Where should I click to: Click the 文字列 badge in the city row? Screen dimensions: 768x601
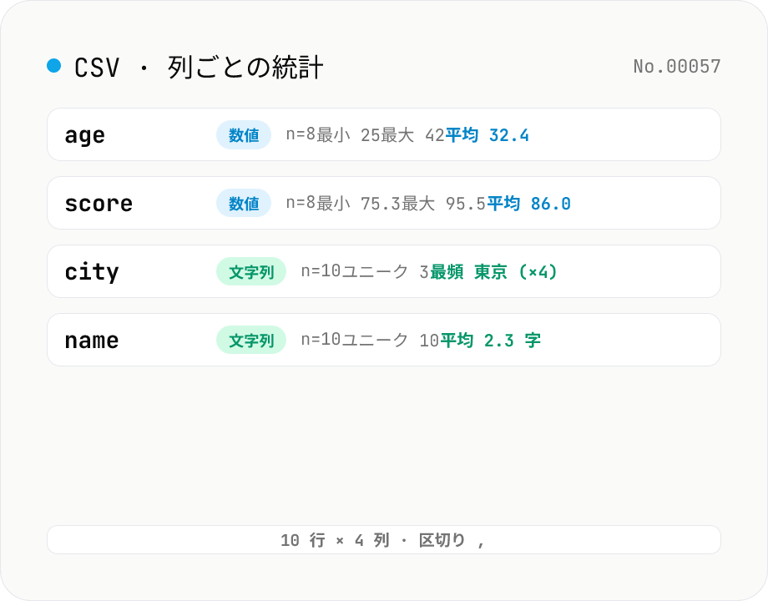point(251,272)
